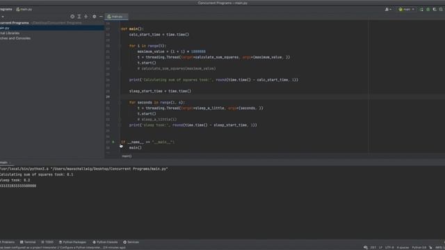This screenshot has width=445, height=250.
Task: Select Concurrent Programs project root
Action: pyautogui.click(x=14, y=23)
